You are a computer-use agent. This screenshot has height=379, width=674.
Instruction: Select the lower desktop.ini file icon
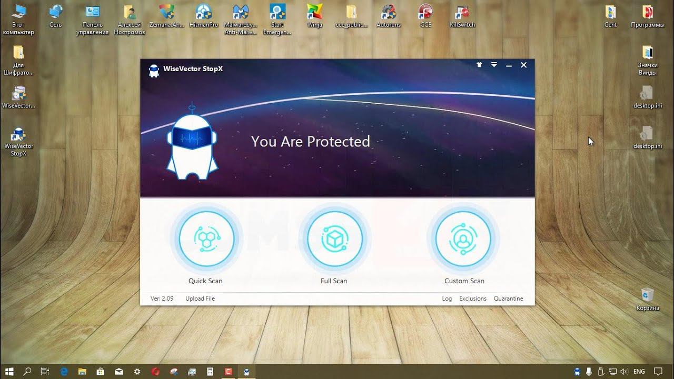(x=648, y=137)
